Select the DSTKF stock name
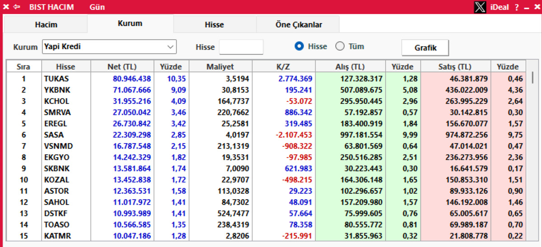This screenshot has height=247, width=542. [x=56, y=213]
